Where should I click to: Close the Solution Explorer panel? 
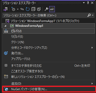(92, 3)
